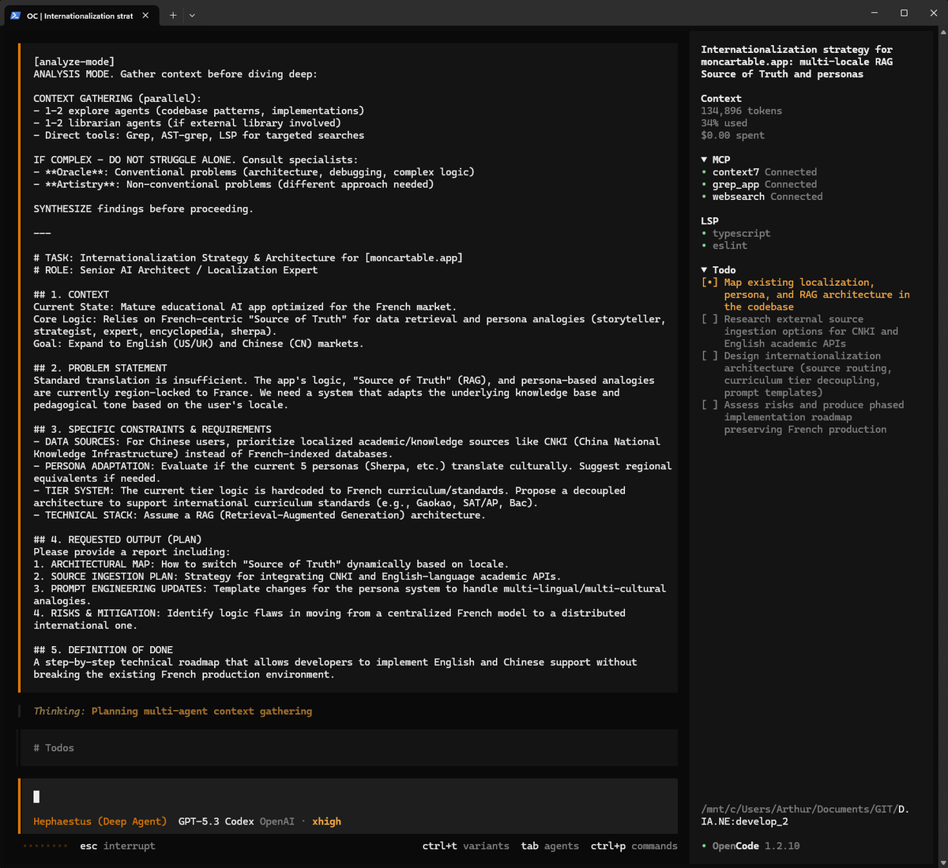This screenshot has width=948, height=868.
Task: Close the OC Internationalization strat tab
Action: pos(145,15)
